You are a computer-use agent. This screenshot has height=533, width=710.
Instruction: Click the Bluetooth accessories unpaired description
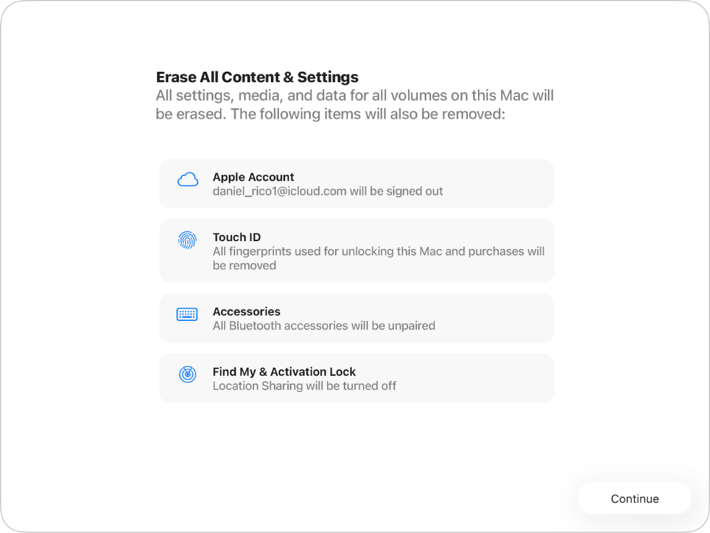(324, 326)
